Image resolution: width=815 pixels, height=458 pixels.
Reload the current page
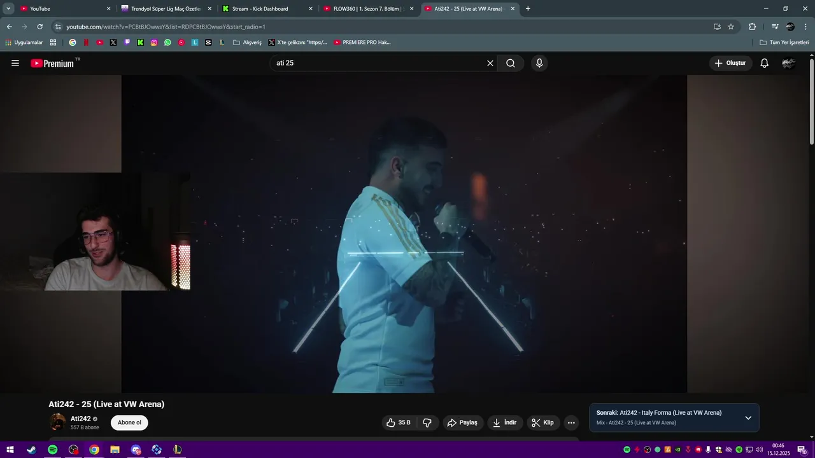coord(39,27)
